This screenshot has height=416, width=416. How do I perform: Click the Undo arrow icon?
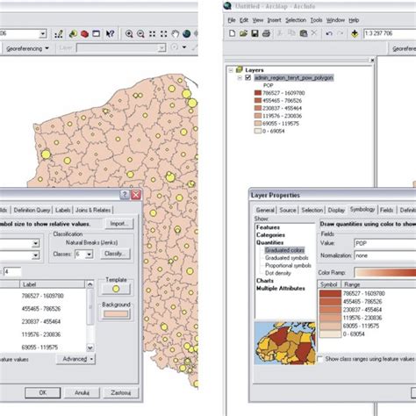pyautogui.click(x=329, y=33)
